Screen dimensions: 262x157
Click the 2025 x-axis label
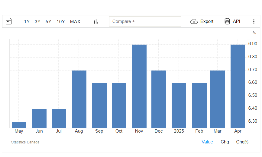(179, 131)
